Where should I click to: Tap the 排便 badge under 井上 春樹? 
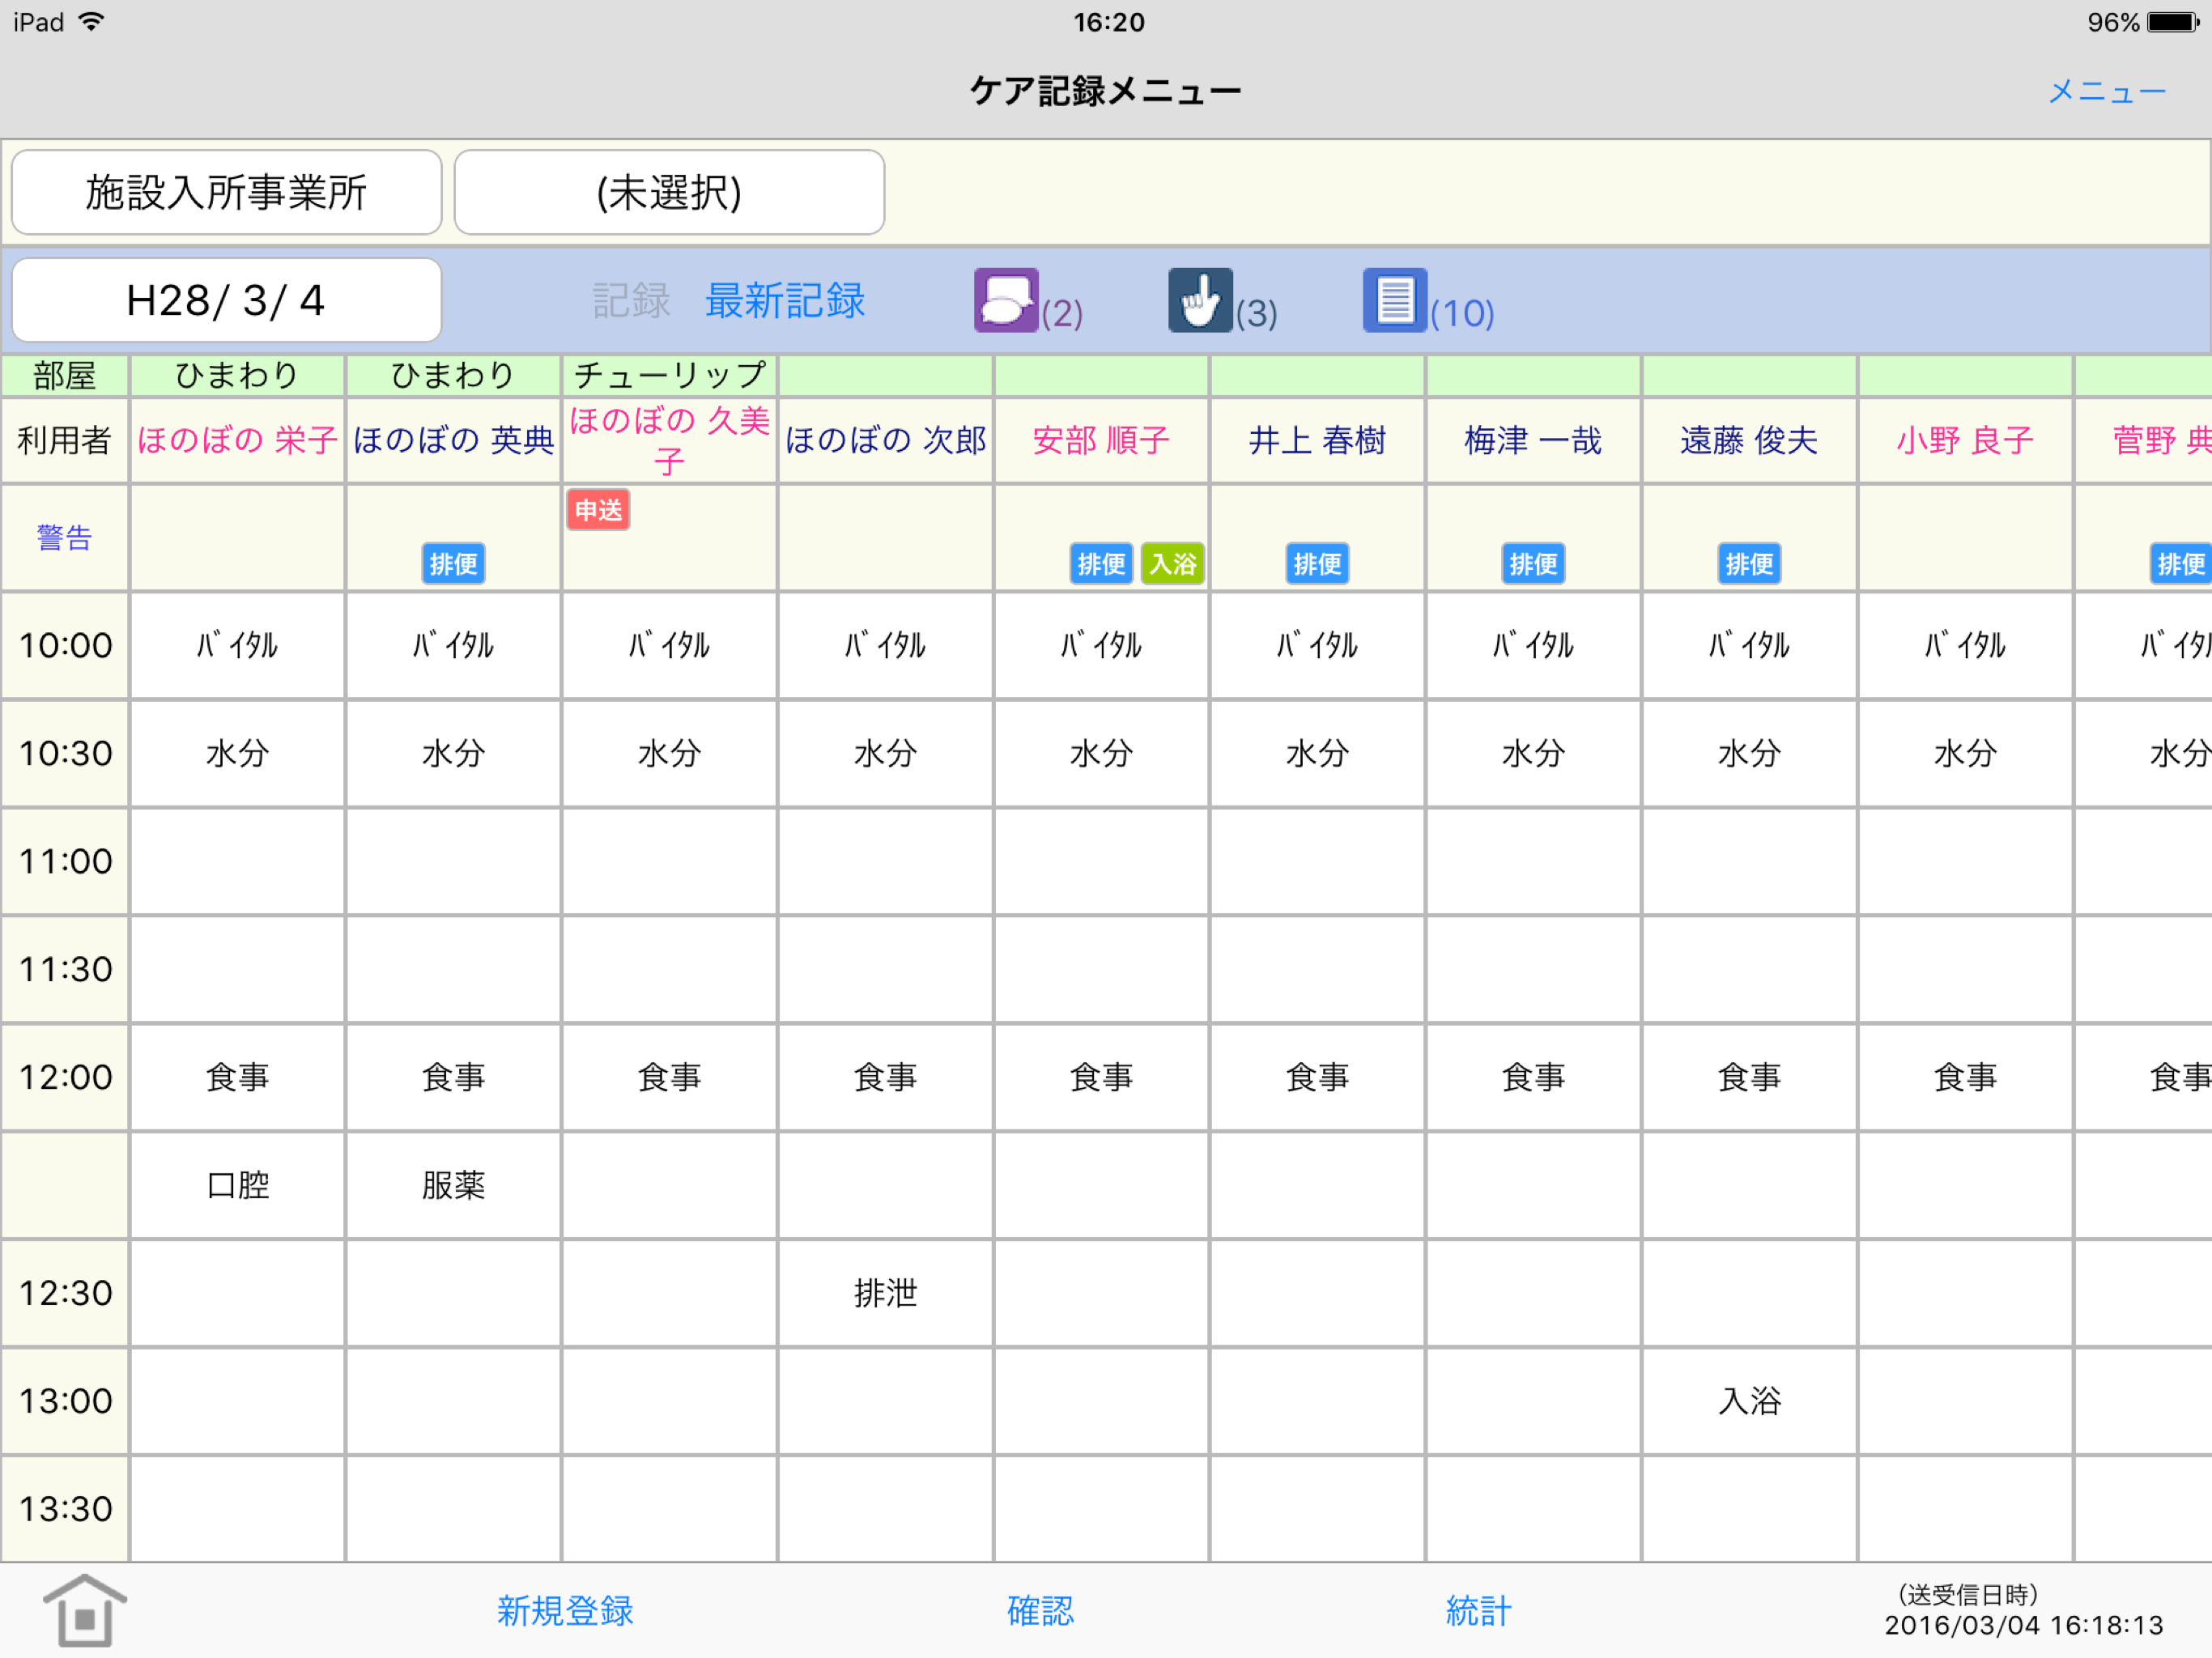tap(1317, 564)
